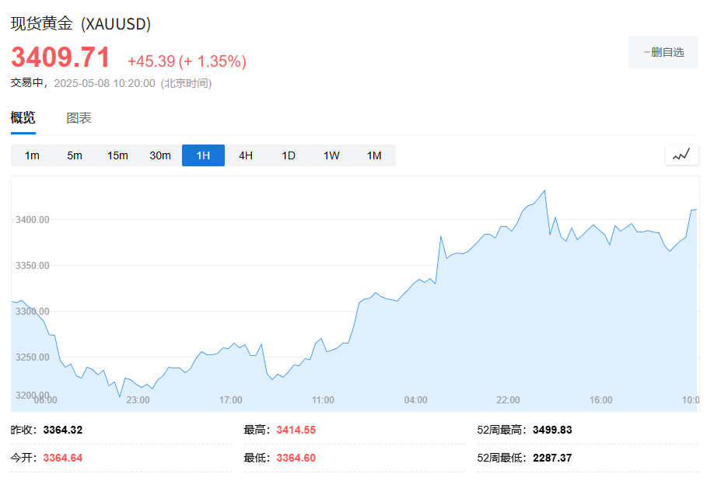Click the 04:00 time axis label
707x488 pixels.
coord(416,400)
